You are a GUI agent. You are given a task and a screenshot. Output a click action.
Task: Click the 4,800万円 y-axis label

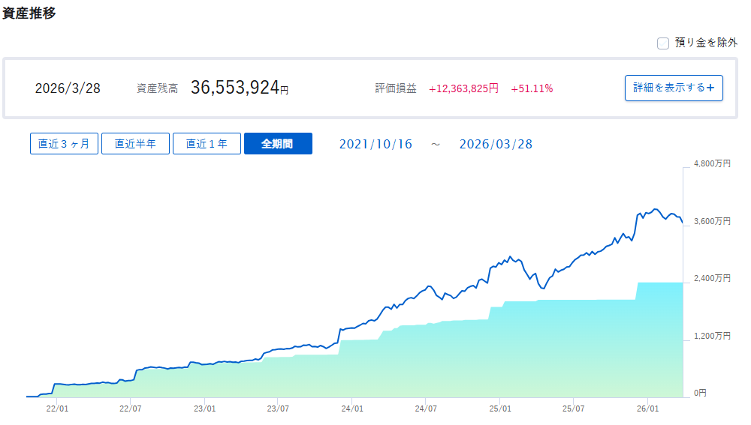710,163
